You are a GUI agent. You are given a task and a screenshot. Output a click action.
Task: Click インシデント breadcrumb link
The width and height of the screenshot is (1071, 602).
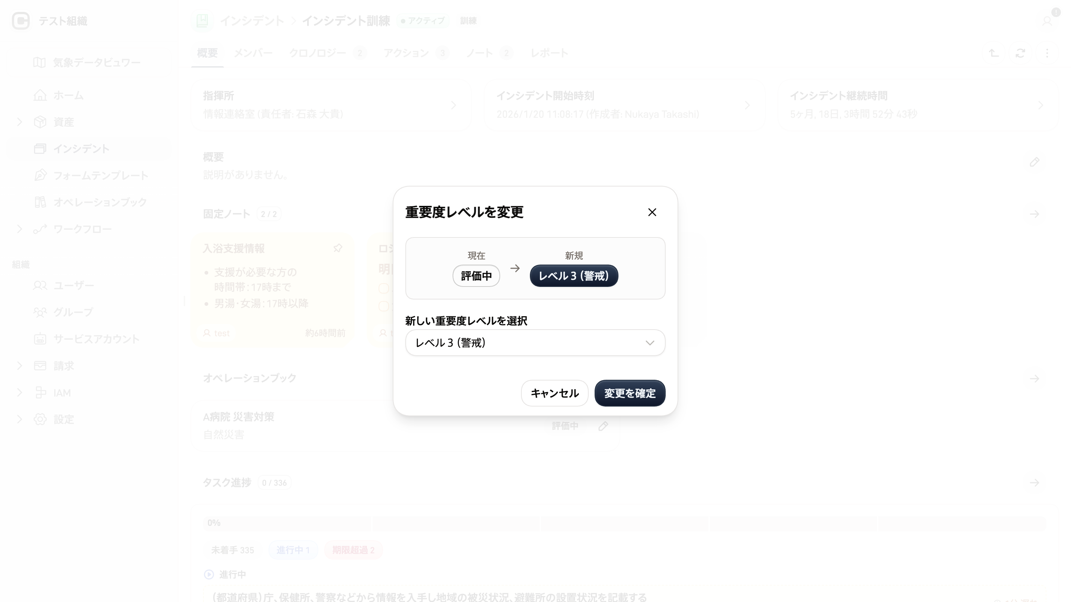pos(252,21)
